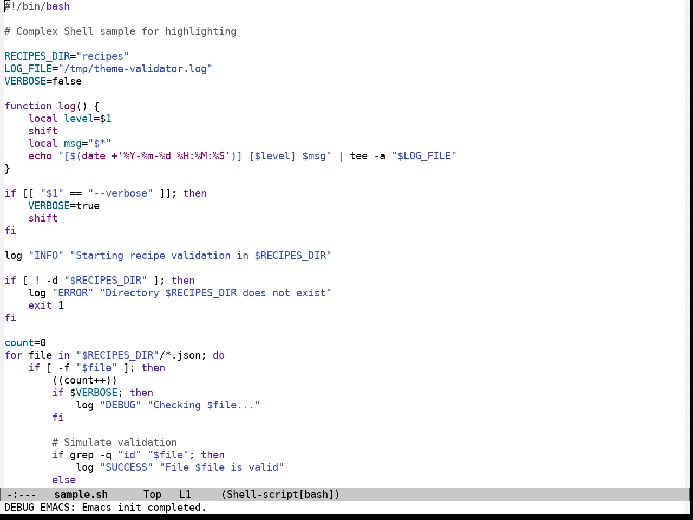Place cursor on the #!/bin/bash shebang line

37,6
